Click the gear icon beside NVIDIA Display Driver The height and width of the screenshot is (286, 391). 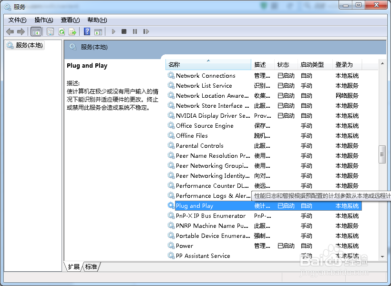pos(171,115)
